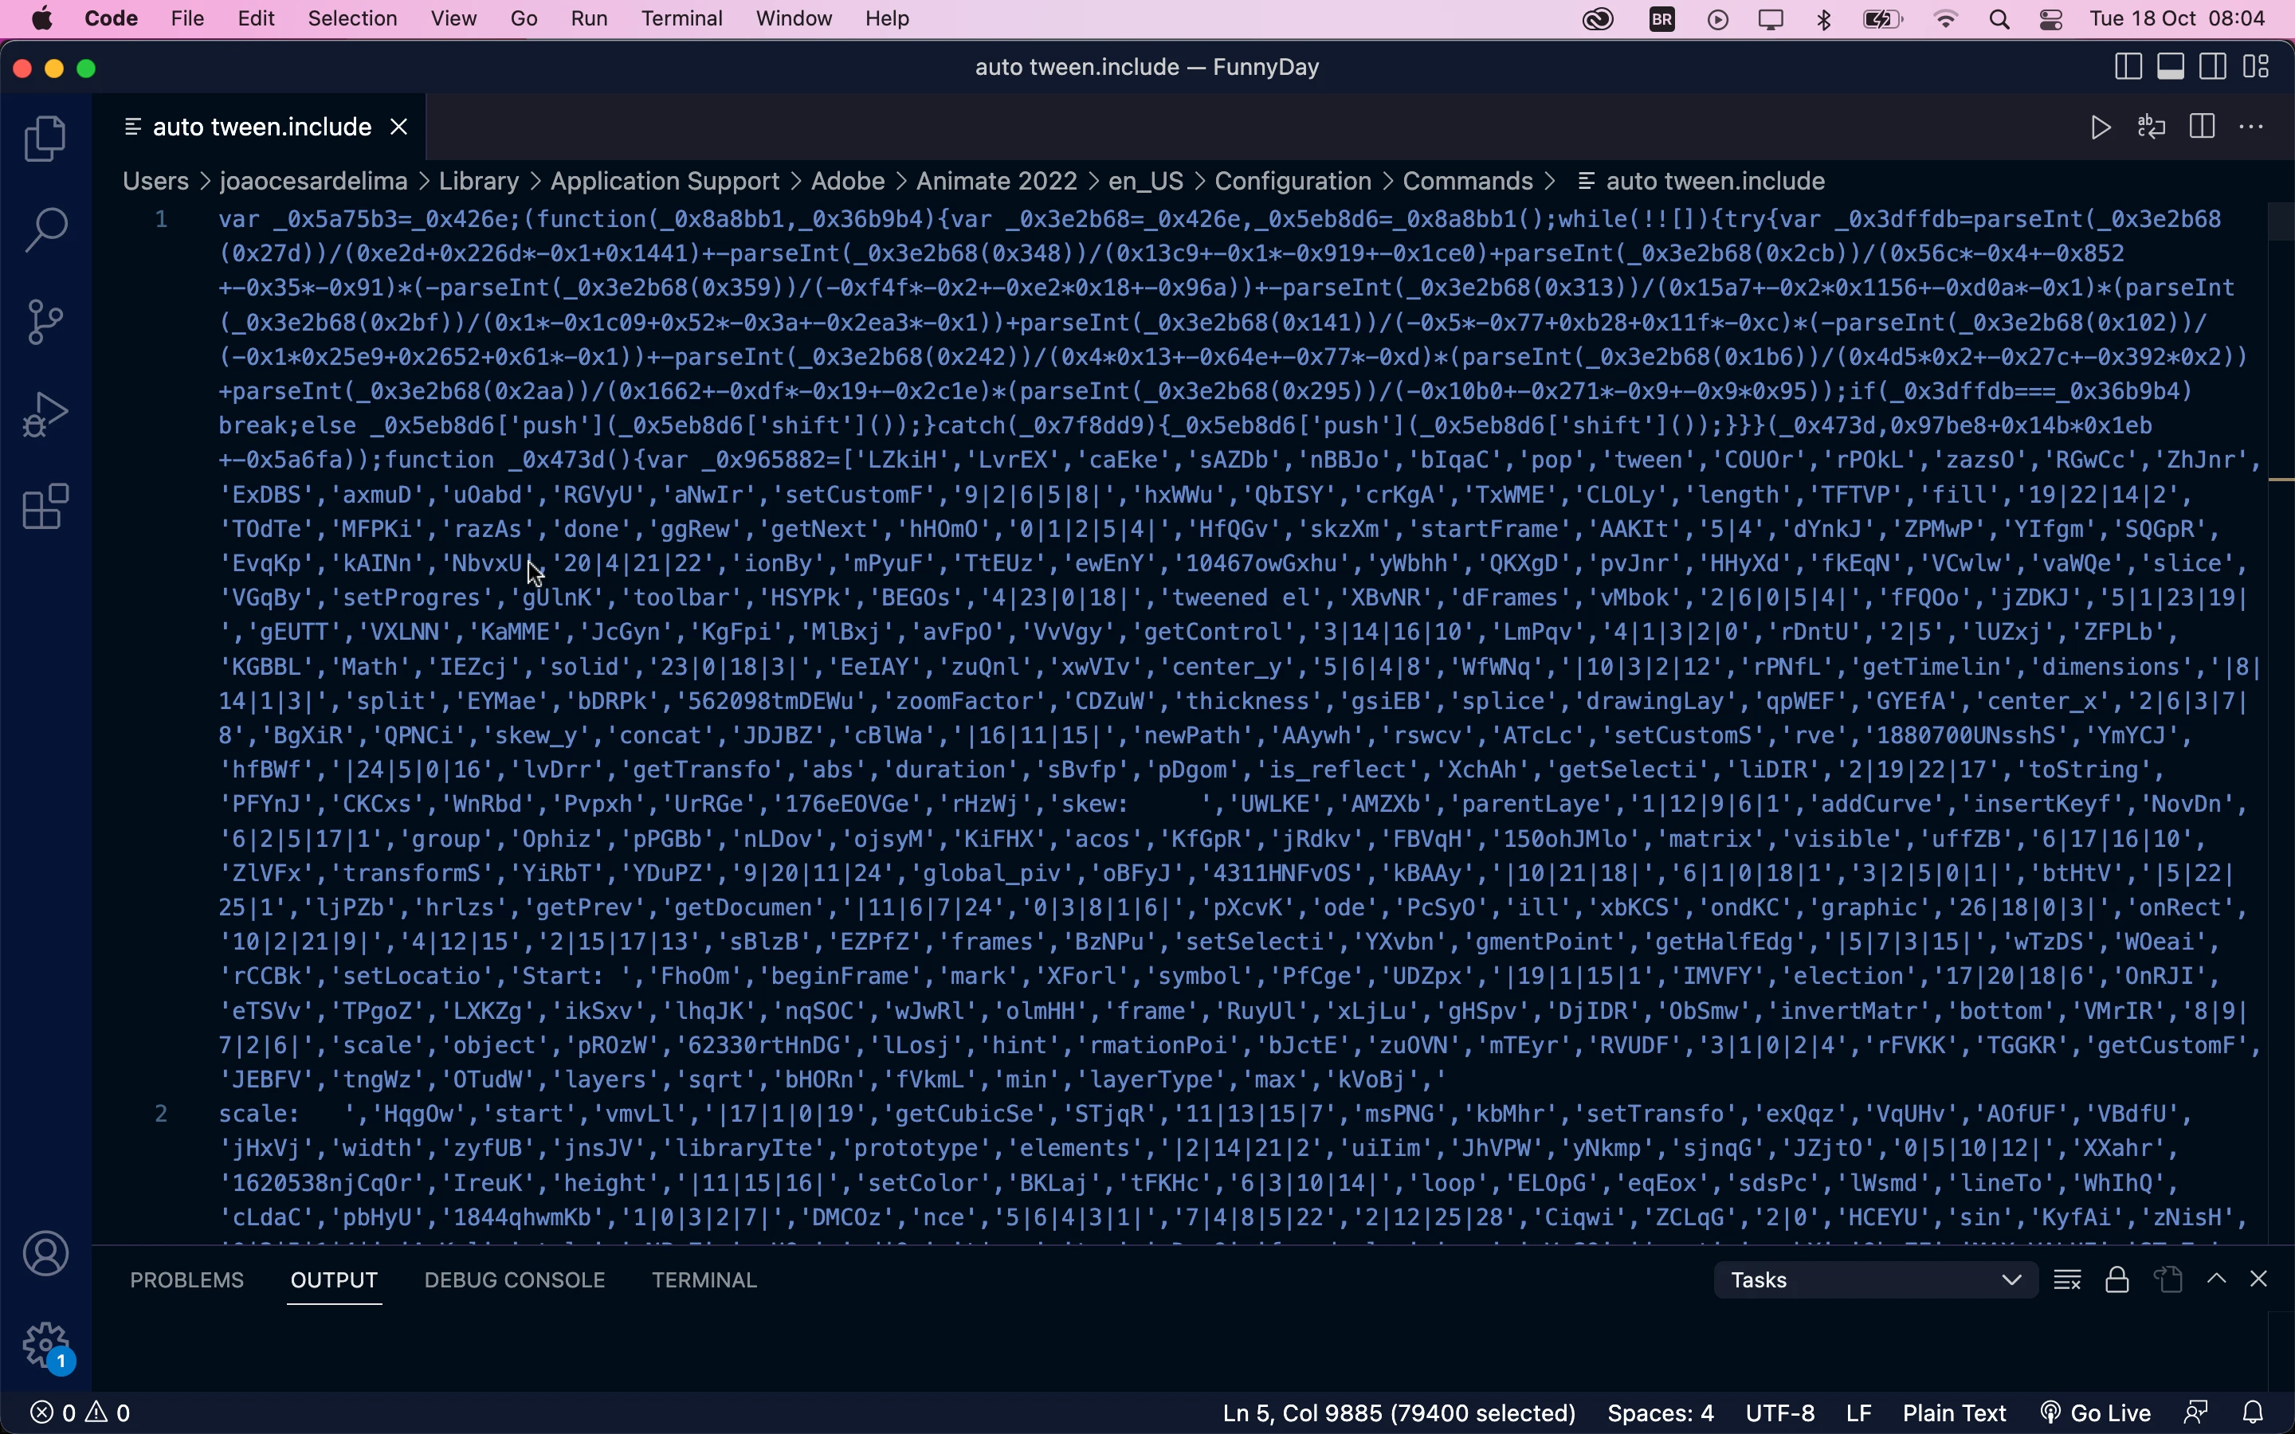
Task: Toggle the bottom panel layout button
Action: 2171,68
